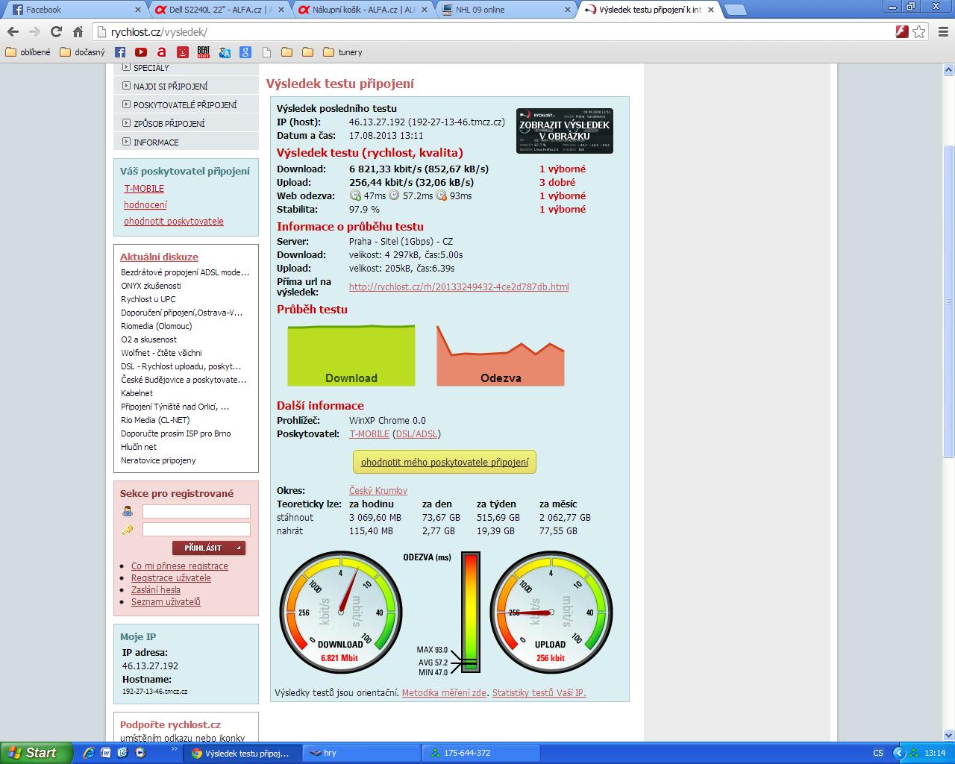
Task: Open the 'hodnocení' link
Action: [x=145, y=204]
